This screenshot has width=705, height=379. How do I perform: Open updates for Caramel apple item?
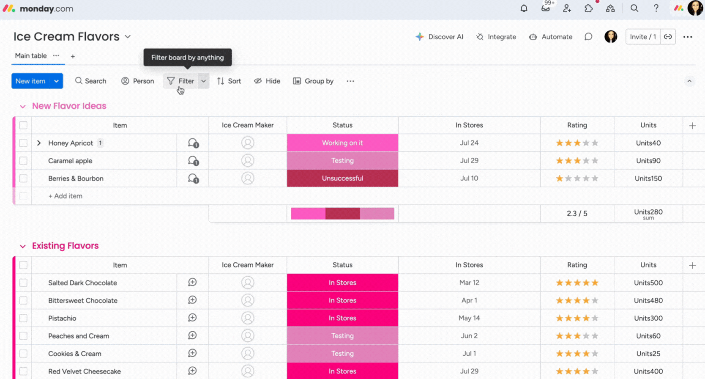click(193, 161)
